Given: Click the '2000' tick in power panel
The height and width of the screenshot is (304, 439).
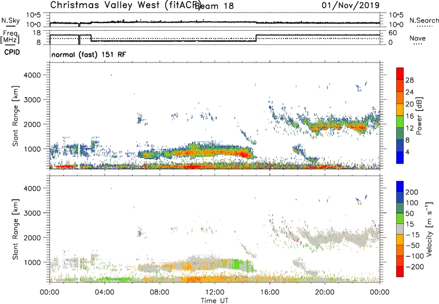Looking at the screenshot, I should coord(32,124).
